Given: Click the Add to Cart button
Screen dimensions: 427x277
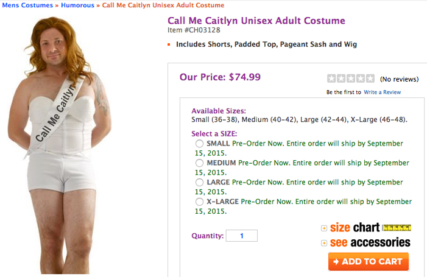Looking at the screenshot, I should 368,262.
